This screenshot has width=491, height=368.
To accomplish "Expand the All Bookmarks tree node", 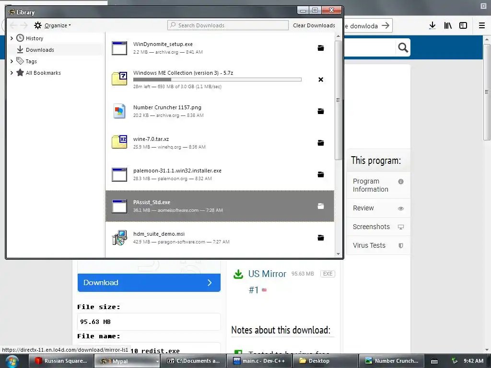I will (x=12, y=73).
